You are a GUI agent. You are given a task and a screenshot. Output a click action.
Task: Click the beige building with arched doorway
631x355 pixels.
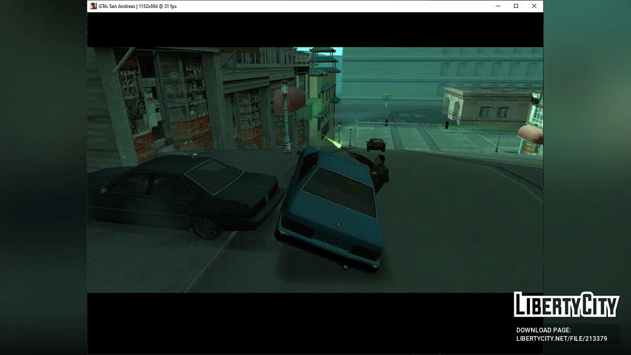pyautogui.click(x=486, y=107)
